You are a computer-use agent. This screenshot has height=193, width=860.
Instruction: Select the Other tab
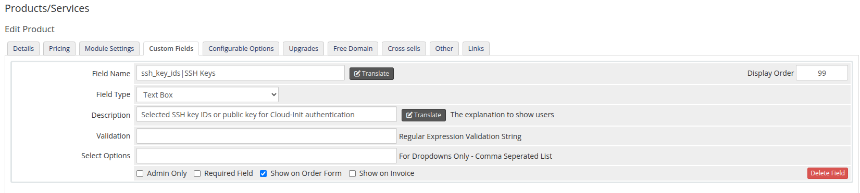point(444,48)
